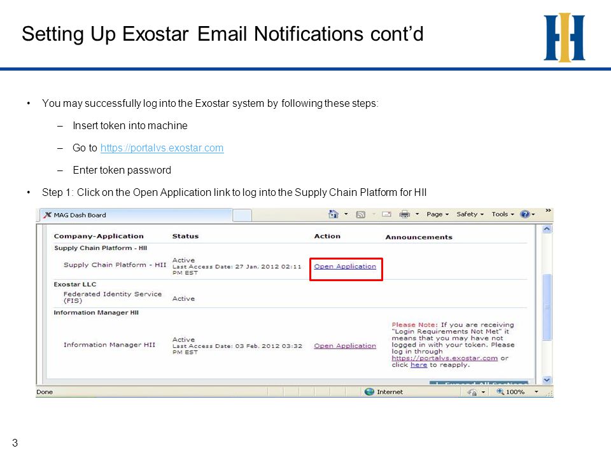Open the Tools menu
The height and width of the screenshot is (458, 611).
[x=503, y=214]
